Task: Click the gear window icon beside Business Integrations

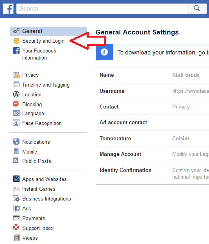Action: 16,198
